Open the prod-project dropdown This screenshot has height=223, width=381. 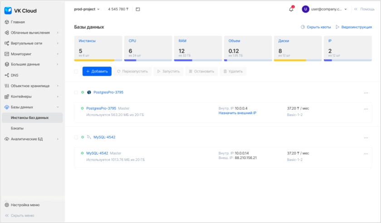[87, 9]
